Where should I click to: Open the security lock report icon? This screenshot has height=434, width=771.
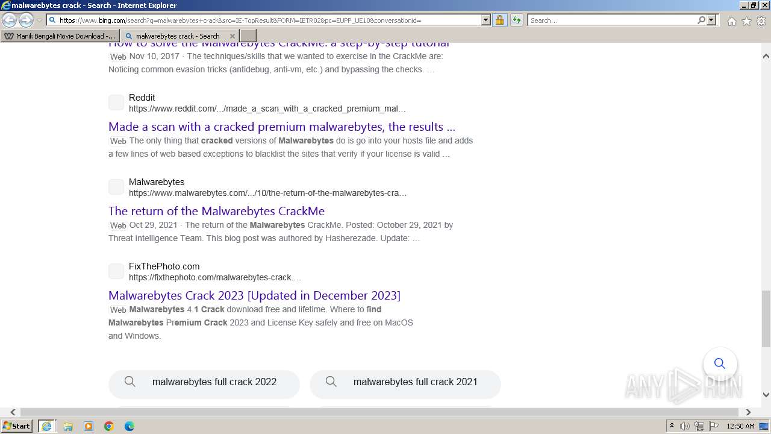click(x=499, y=20)
